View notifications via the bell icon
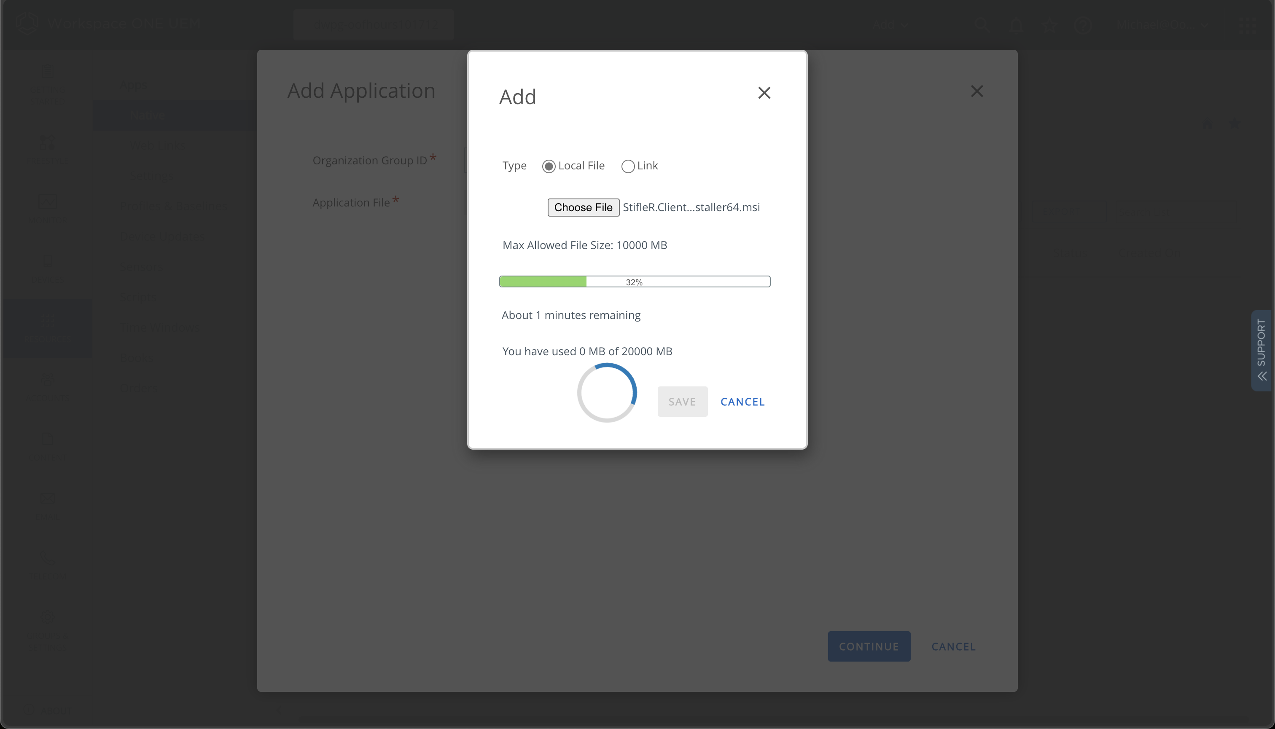The width and height of the screenshot is (1275, 729). click(x=1017, y=24)
